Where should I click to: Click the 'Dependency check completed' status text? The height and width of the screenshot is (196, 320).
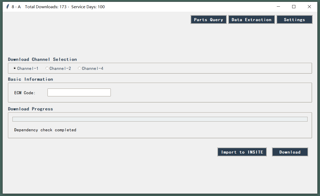pyautogui.click(x=45, y=130)
